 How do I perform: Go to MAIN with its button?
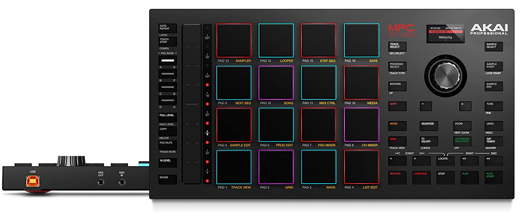(397, 141)
